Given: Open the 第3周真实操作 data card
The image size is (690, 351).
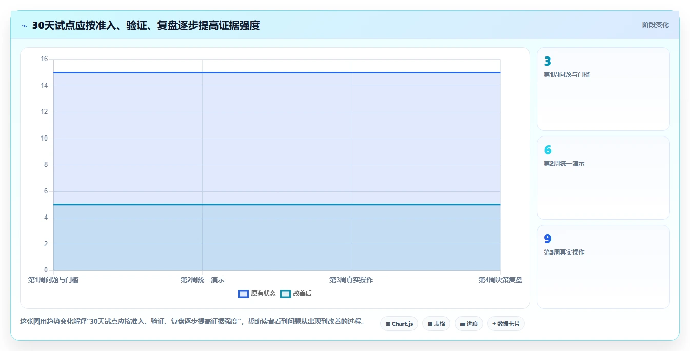Looking at the screenshot, I should click(x=603, y=267).
